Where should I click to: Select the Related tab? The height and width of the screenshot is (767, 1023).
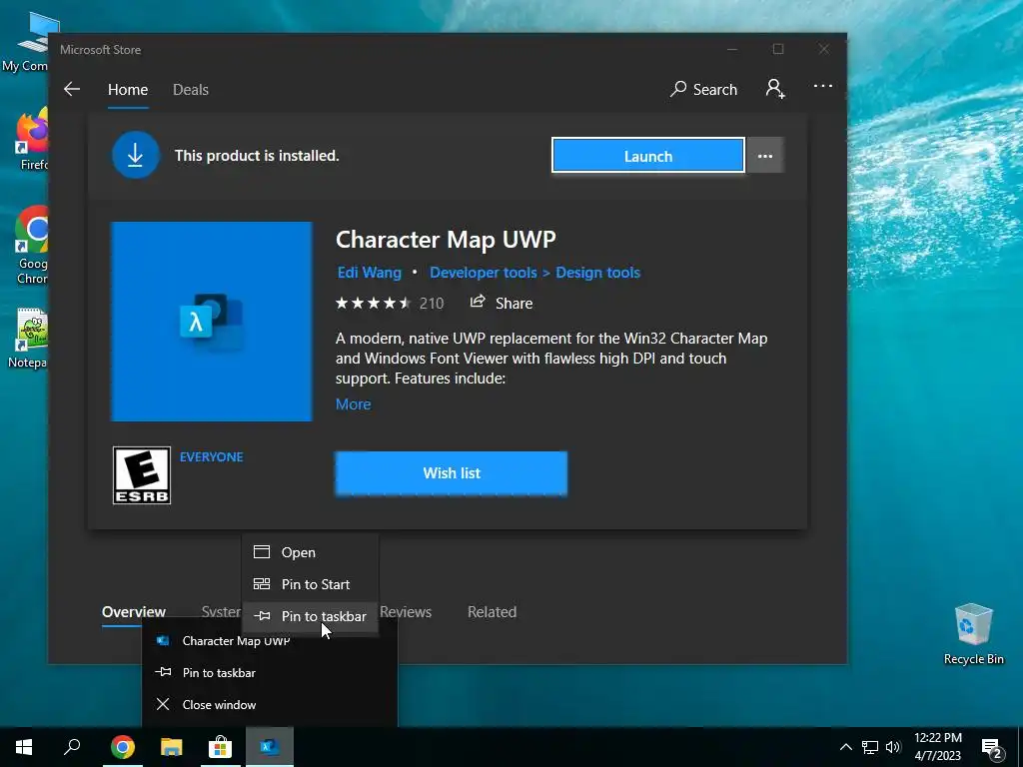[492, 612]
